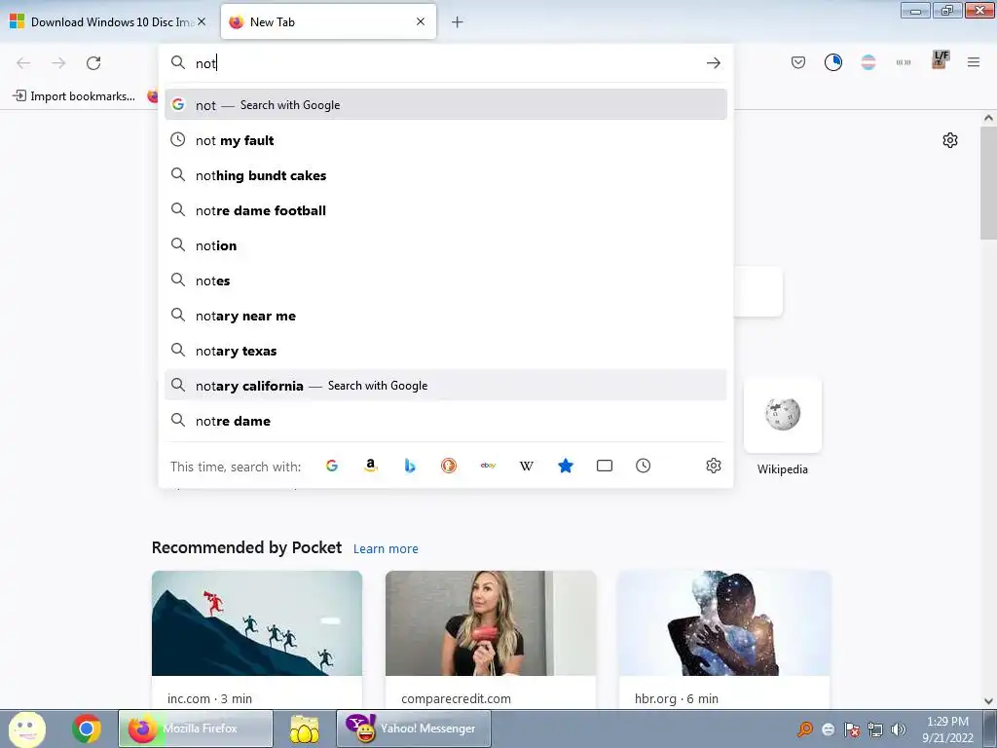
Task: Open new tab page personalize gear
Action: click(x=950, y=140)
